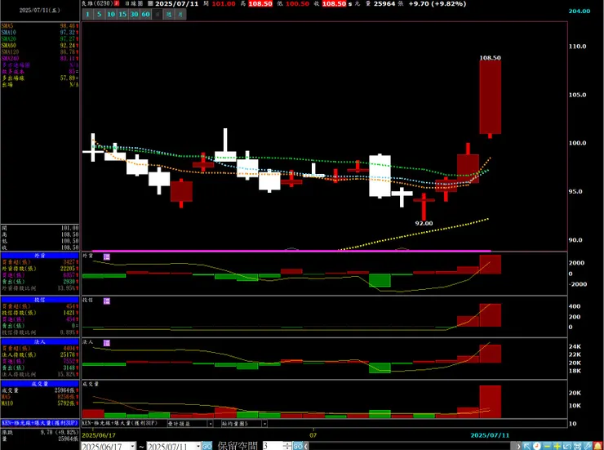Click the 成交量 blue panel header
Viewport: 604px width, 450px height.
[40, 384]
